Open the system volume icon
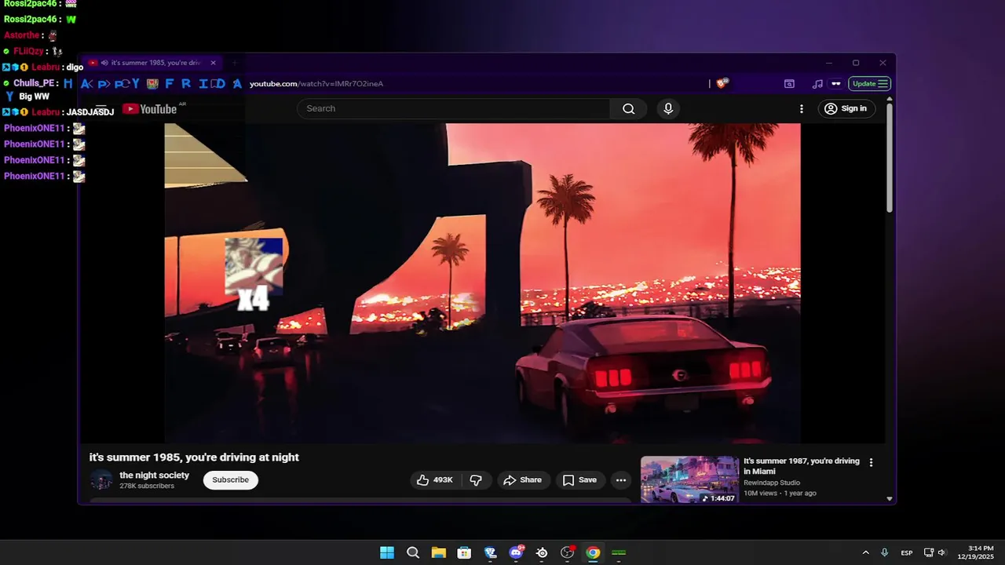Viewport: 1005px width, 565px height. pos(941,552)
